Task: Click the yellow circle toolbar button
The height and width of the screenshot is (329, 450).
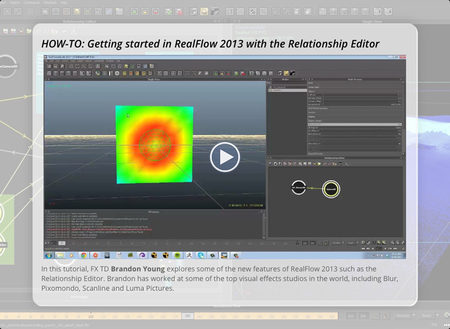Action: [145, 12]
